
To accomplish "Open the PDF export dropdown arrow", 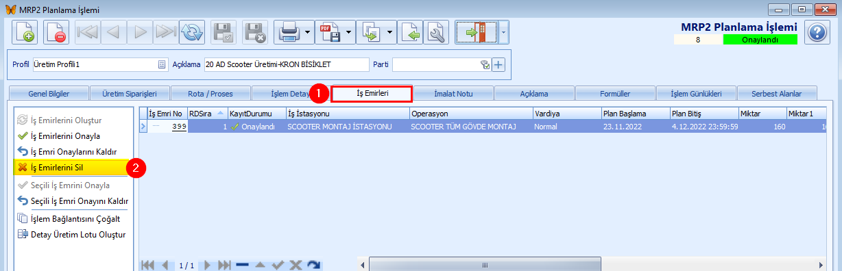I will 349,32.
